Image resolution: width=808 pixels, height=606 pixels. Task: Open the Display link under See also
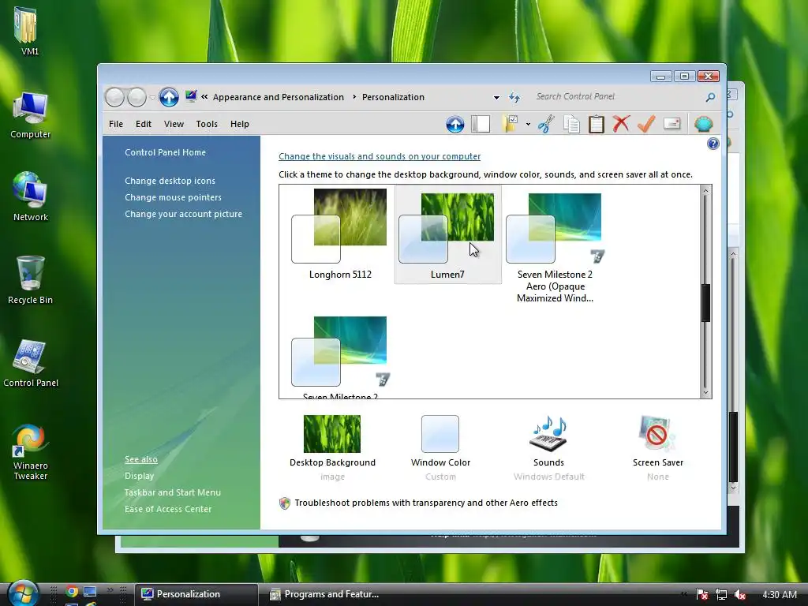tap(139, 476)
